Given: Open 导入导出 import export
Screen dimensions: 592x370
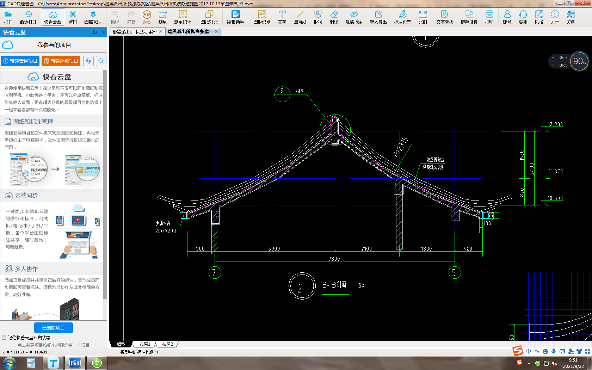Looking at the screenshot, I should (x=378, y=17).
